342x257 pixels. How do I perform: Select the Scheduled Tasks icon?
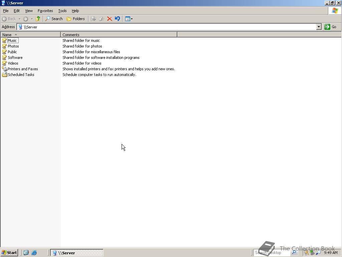click(4, 75)
